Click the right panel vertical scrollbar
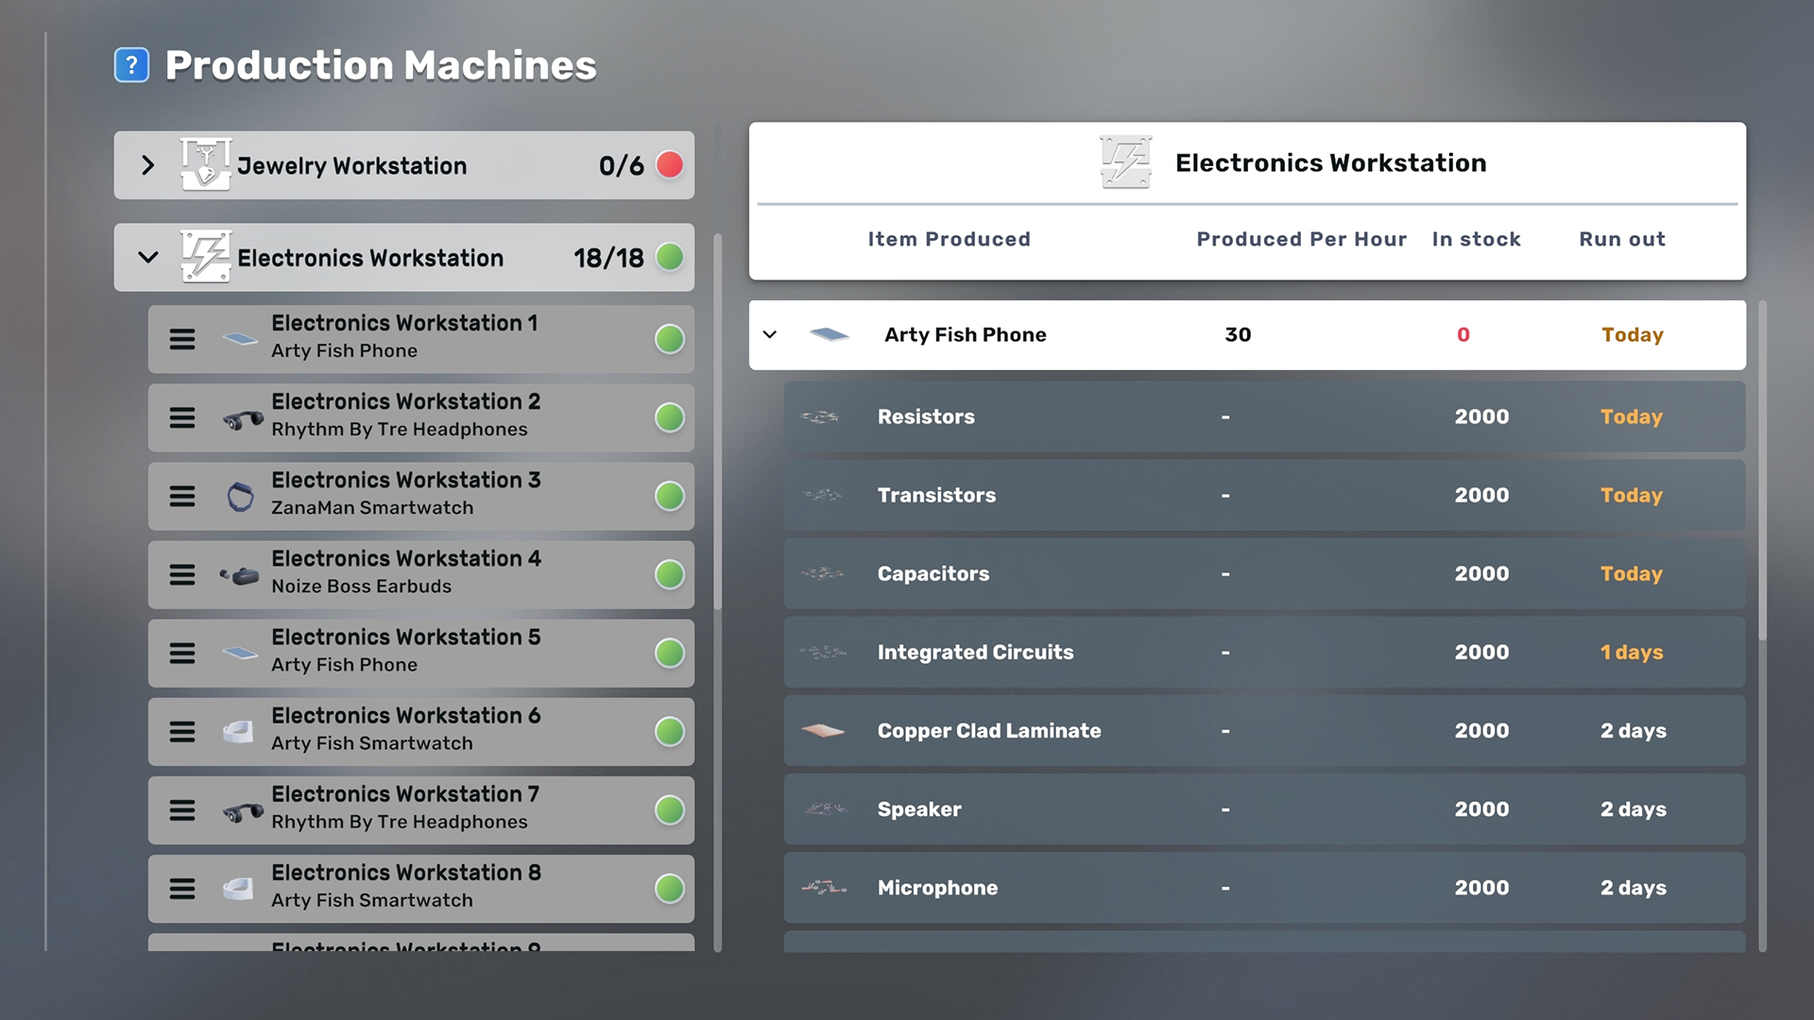 point(1762,472)
